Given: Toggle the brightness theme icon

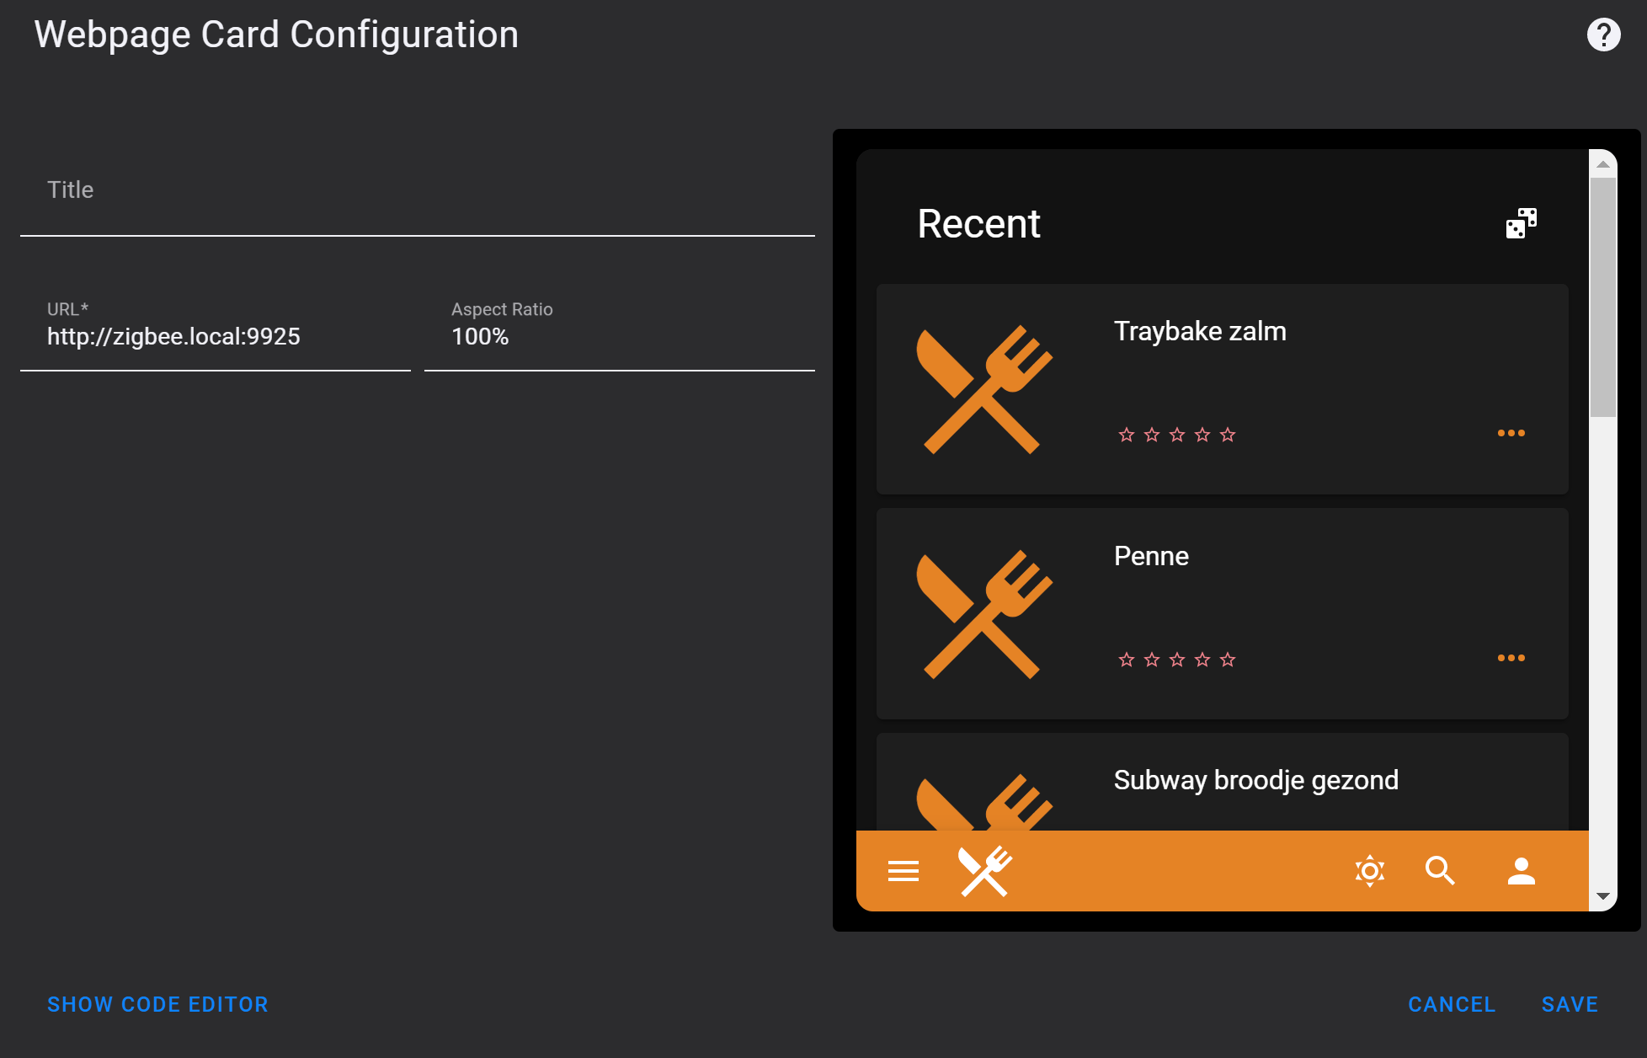Looking at the screenshot, I should point(1370,870).
